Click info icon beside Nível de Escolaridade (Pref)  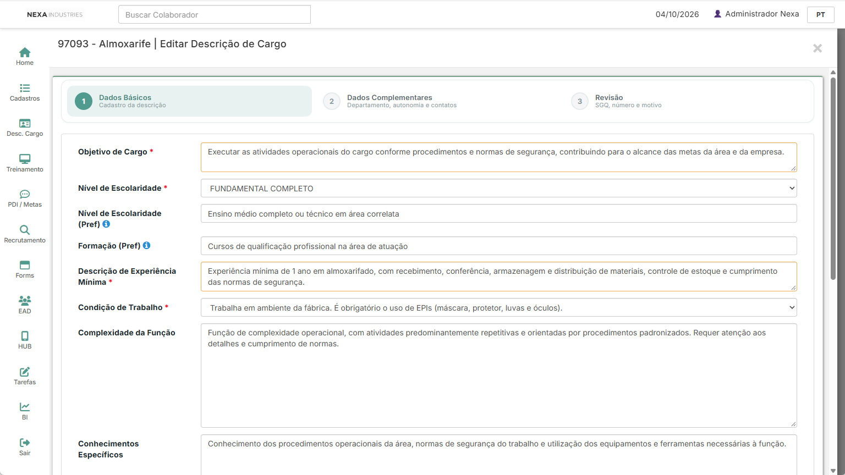click(x=106, y=224)
